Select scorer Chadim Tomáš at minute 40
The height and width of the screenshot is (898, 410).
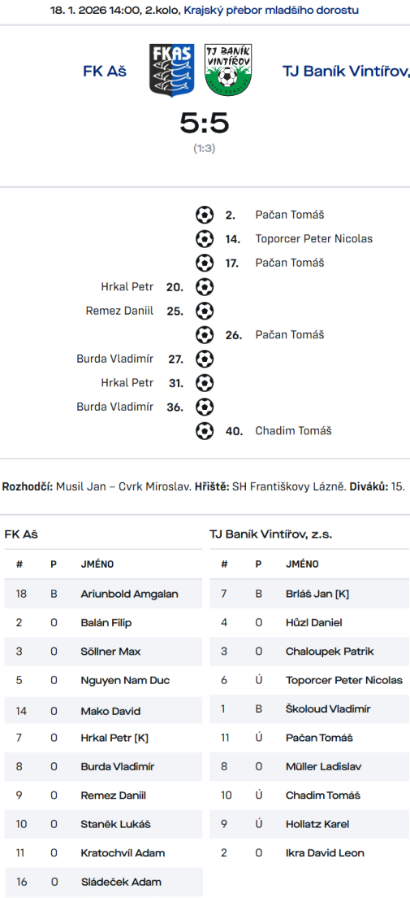pyautogui.click(x=293, y=430)
